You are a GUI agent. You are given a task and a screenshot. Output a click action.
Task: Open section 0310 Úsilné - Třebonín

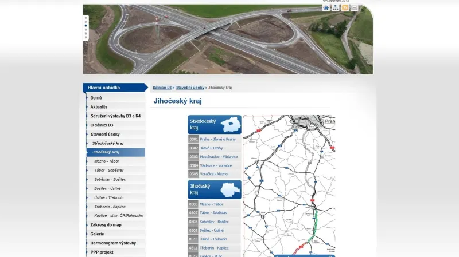[215, 239]
